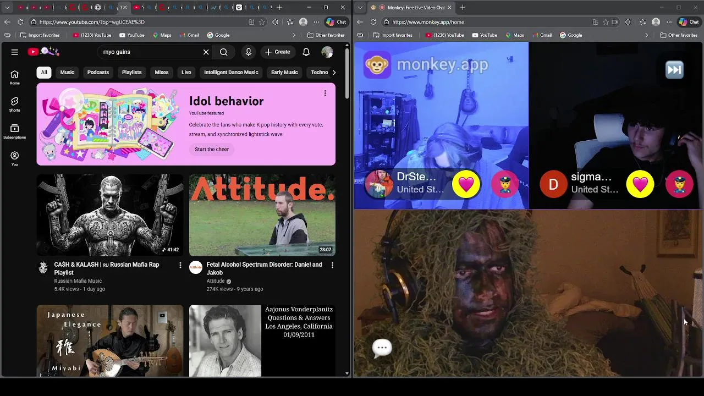Open options for CA$H & KALASH video

coord(180,265)
